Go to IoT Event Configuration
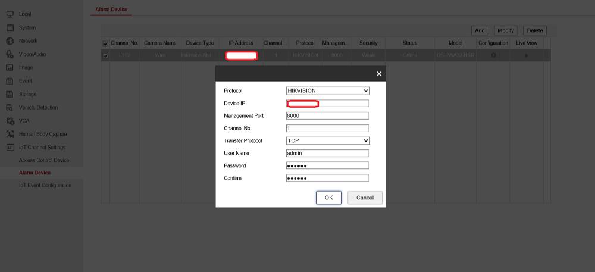This screenshot has height=272, width=595. [x=45, y=185]
